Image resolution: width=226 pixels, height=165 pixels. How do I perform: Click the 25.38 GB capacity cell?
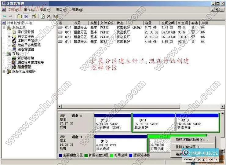click(151, 32)
